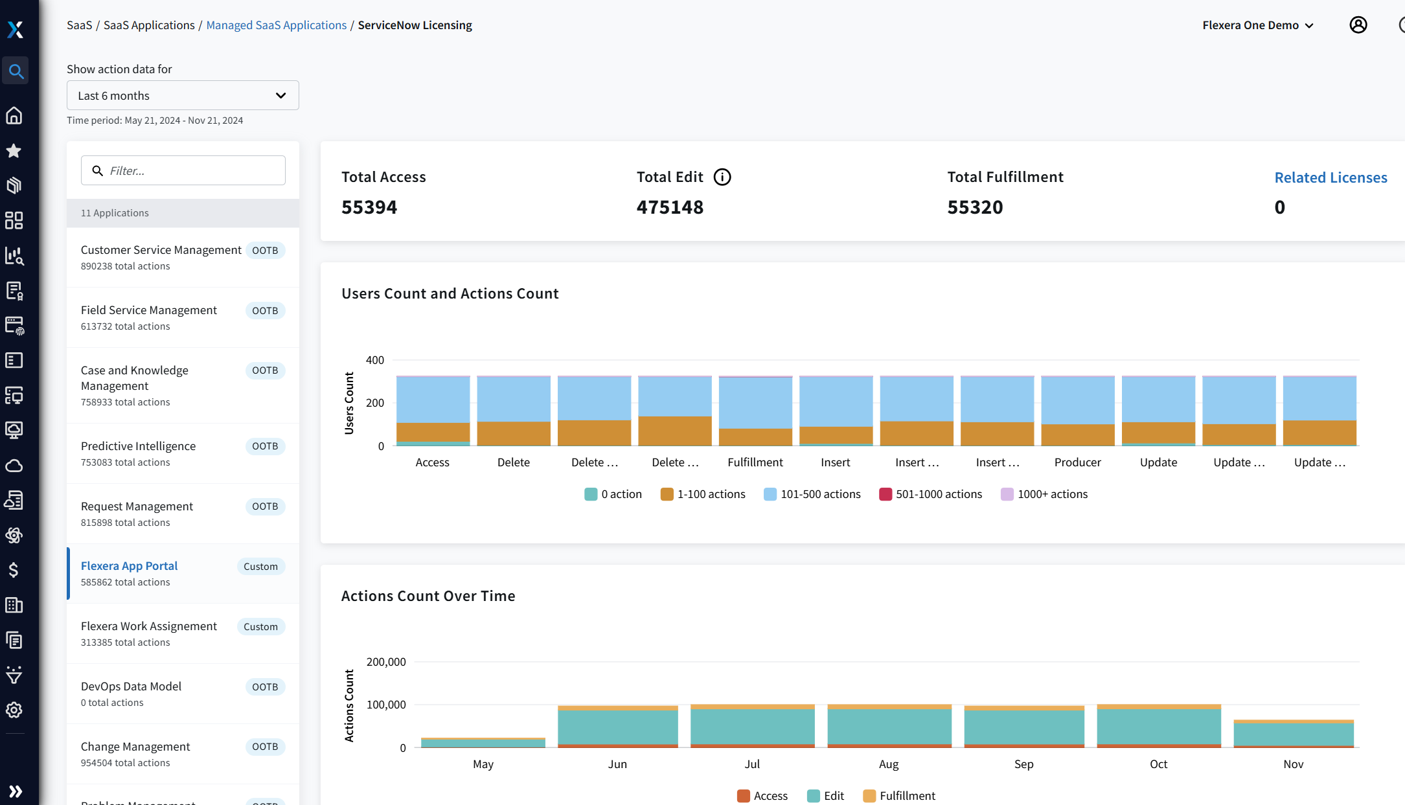
Task: Open the Last 6 months dropdown
Action: [x=183, y=96]
